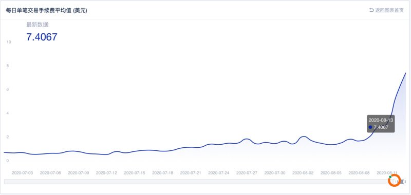The height and width of the screenshot is (195, 411).
Task: Click the blue series dot in the tooltip
Action: [x=370, y=127]
